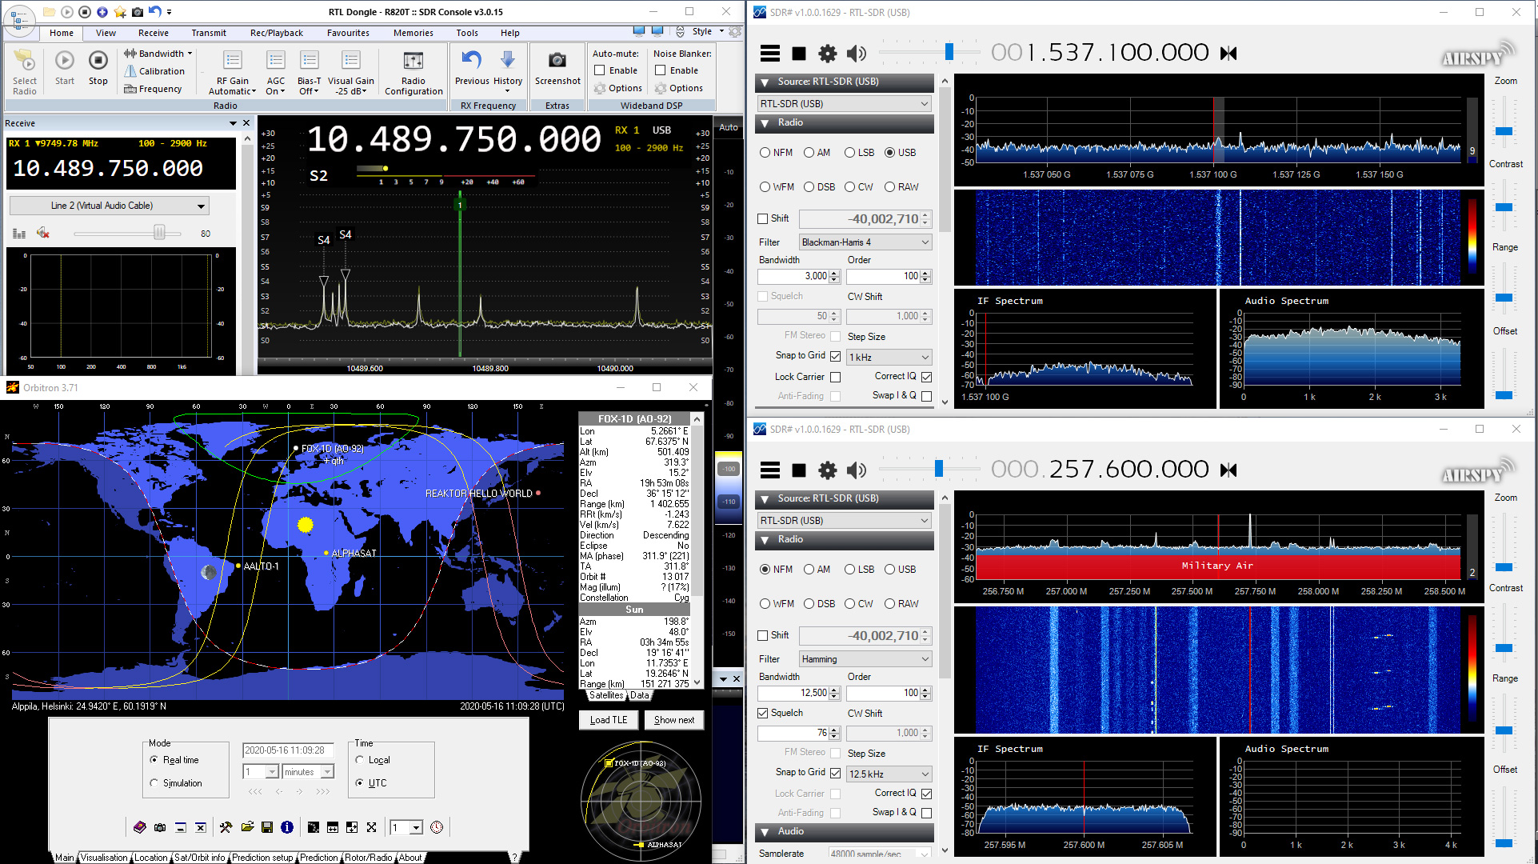1538x864 pixels.
Task: Click Orbitron open folder icon
Action: click(x=247, y=827)
